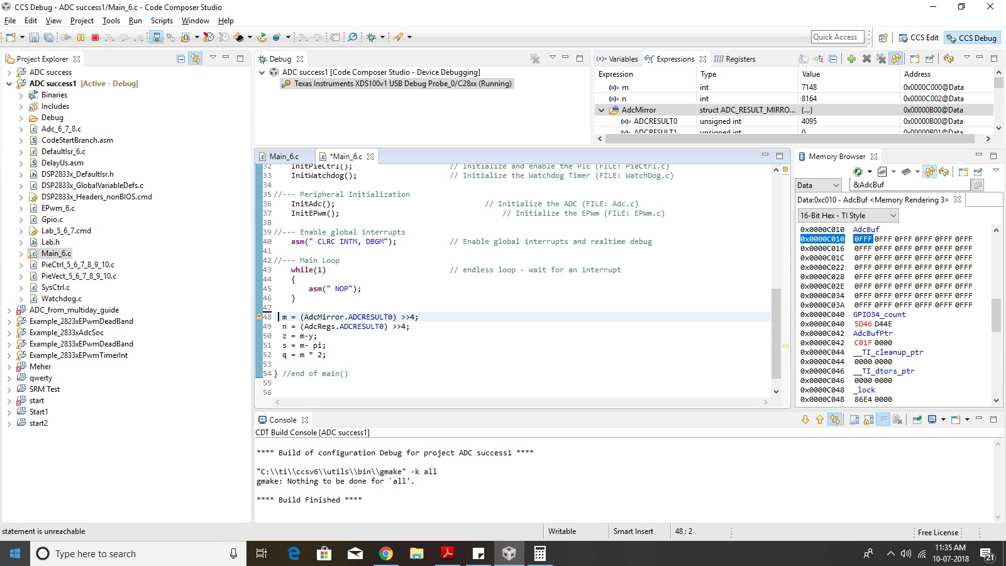Toggle Continuous Refresh in Memory Browser
Screen dimensions: 1006x566
pos(929,172)
